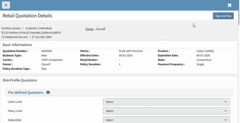Click the location pin icon beside the address
The height and width of the screenshot is (123, 240).
(3, 33)
